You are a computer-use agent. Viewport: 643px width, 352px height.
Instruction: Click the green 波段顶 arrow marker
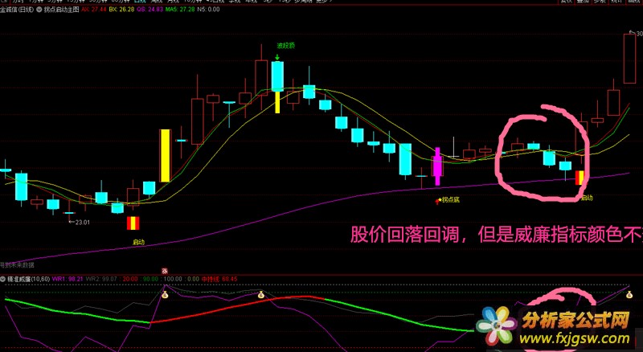277,57
